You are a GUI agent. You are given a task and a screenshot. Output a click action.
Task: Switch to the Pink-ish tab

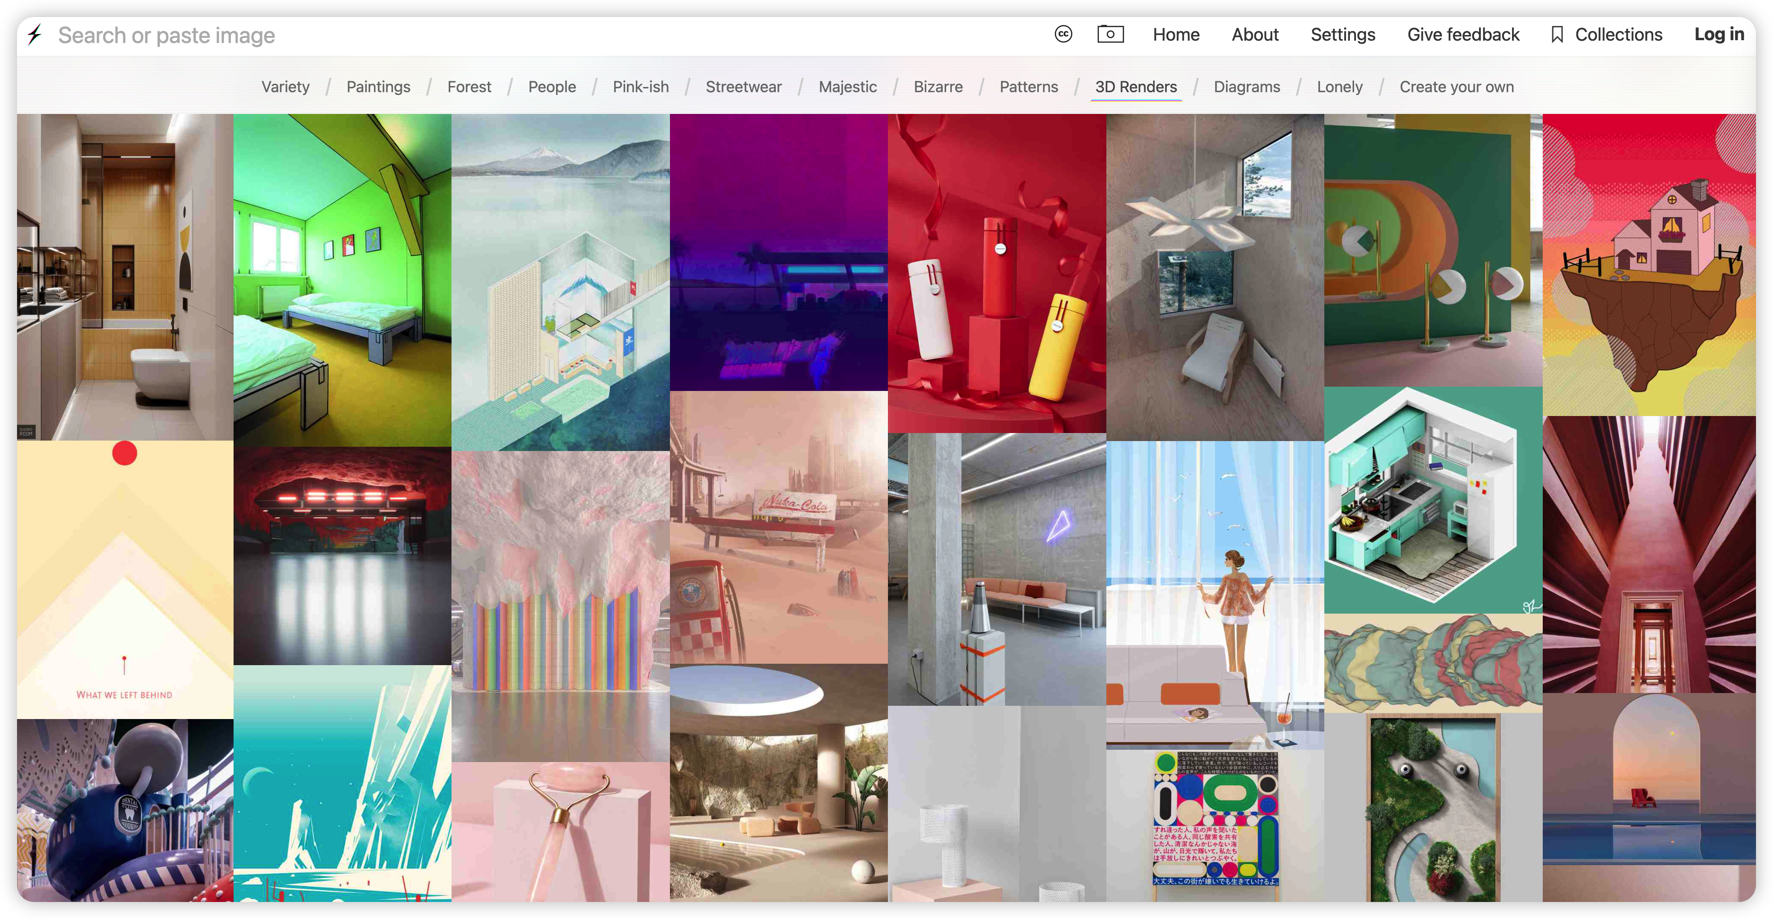(640, 87)
